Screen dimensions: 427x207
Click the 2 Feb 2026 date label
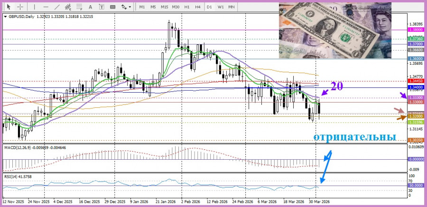[191, 202]
